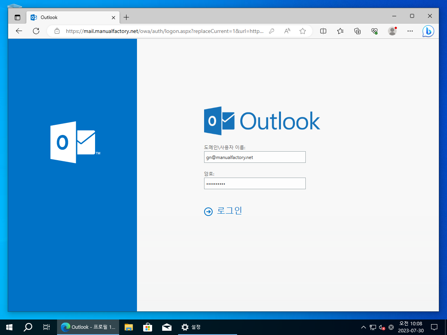Add this page to favorites star
This screenshot has height=335, width=447.
303,31
